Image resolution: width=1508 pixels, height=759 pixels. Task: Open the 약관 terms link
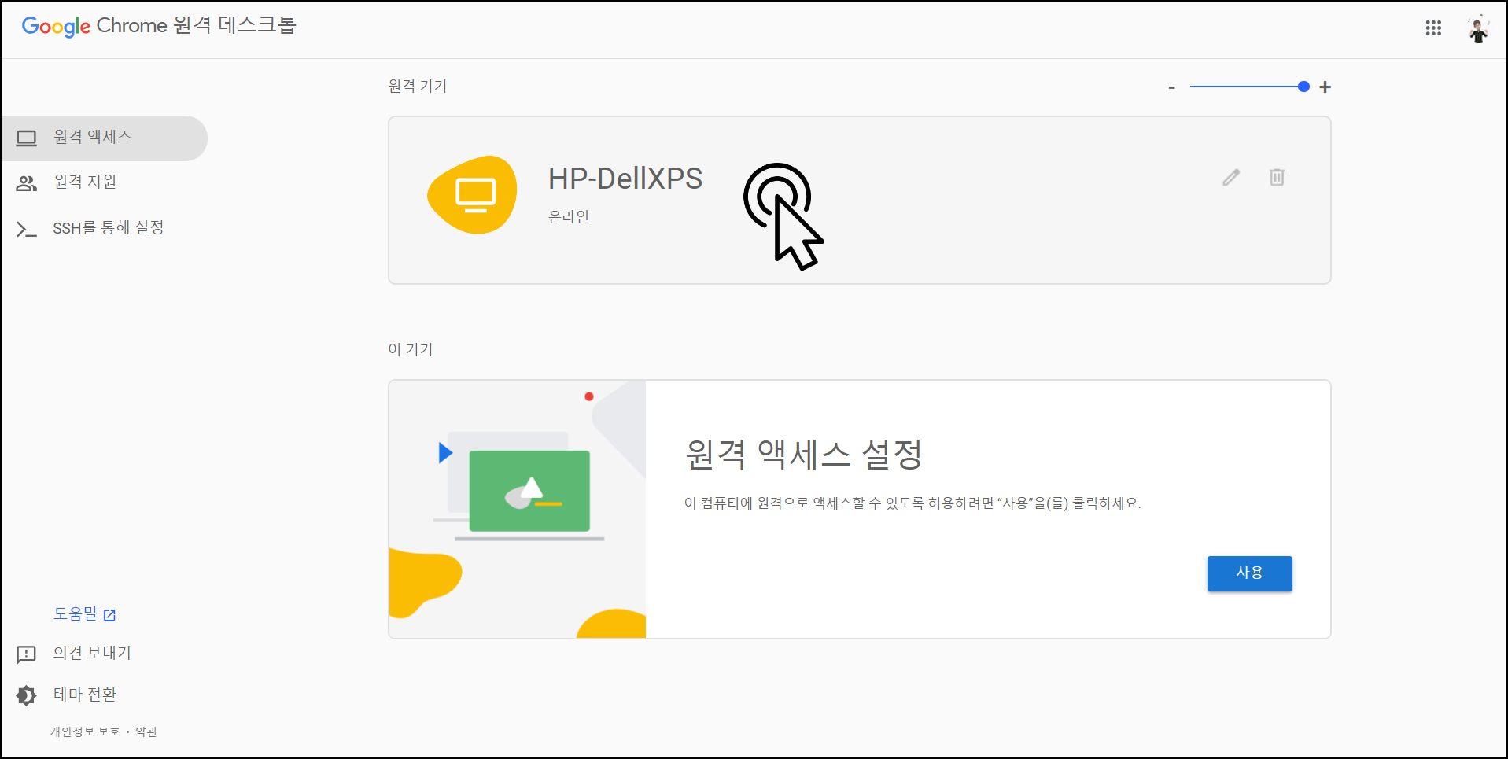pos(146,731)
